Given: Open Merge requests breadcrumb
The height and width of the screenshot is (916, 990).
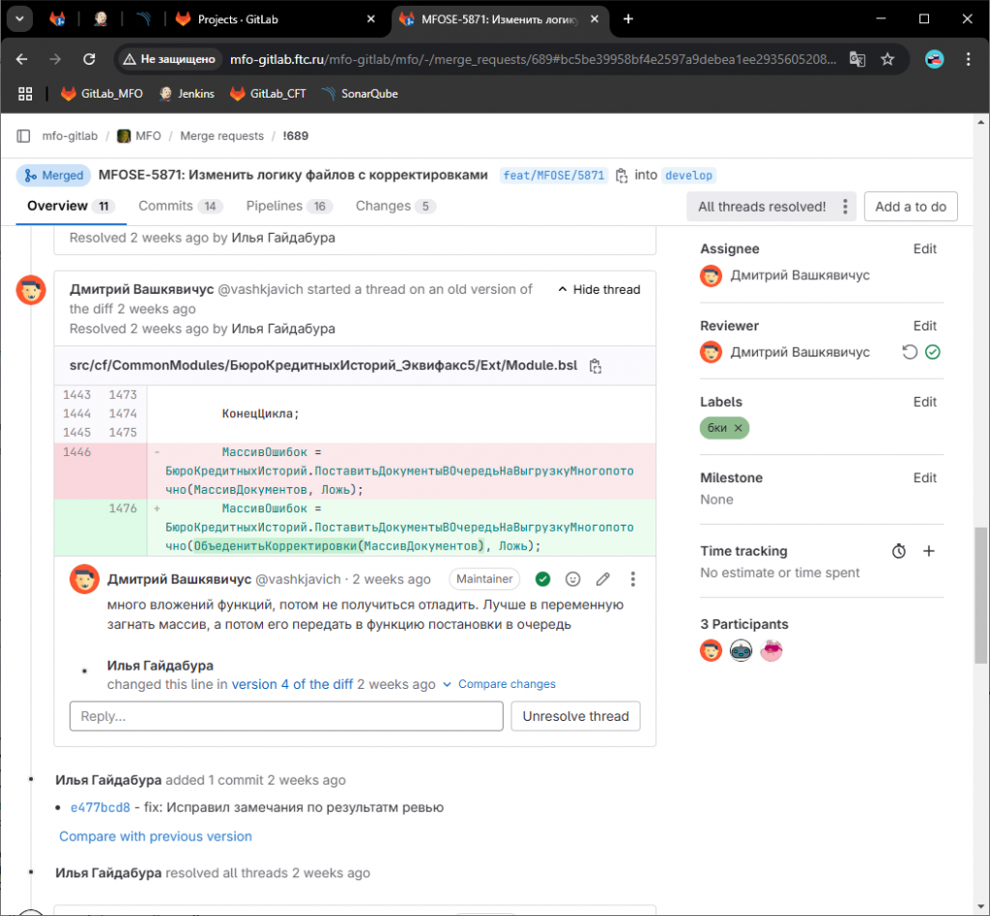Looking at the screenshot, I should coord(221,135).
